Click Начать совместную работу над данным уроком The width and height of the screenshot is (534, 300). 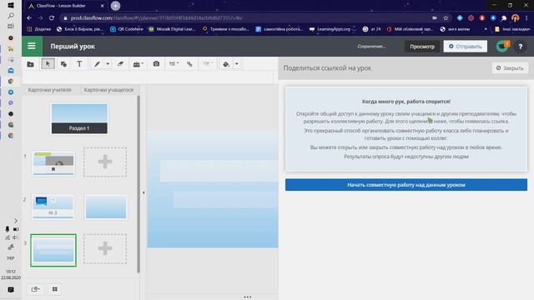pyautogui.click(x=406, y=185)
